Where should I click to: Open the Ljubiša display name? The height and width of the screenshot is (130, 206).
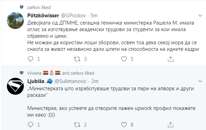click(36, 81)
